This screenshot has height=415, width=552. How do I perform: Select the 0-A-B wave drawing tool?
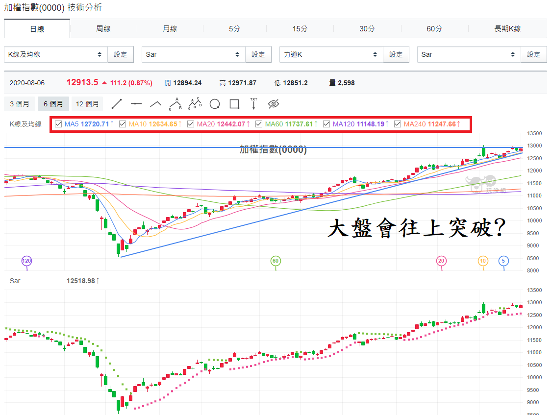(176, 104)
